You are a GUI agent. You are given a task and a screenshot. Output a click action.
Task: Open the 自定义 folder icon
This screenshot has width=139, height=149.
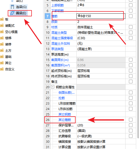[x=2, y=69]
